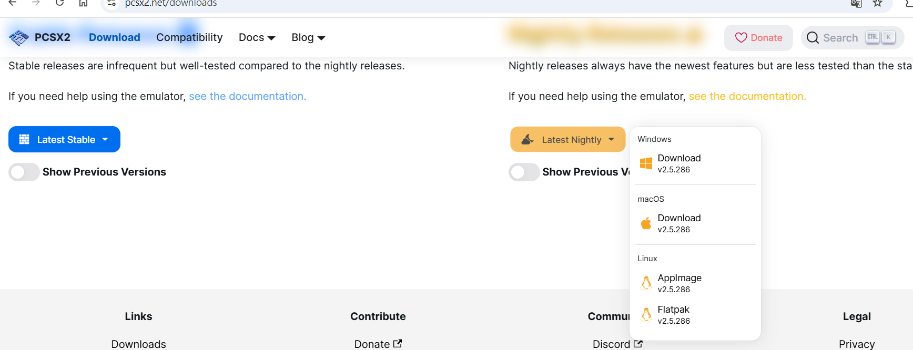Image resolution: width=913 pixels, height=350 pixels.
Task: Click the Linux penguin icon beside Flatpak
Action: click(646, 315)
